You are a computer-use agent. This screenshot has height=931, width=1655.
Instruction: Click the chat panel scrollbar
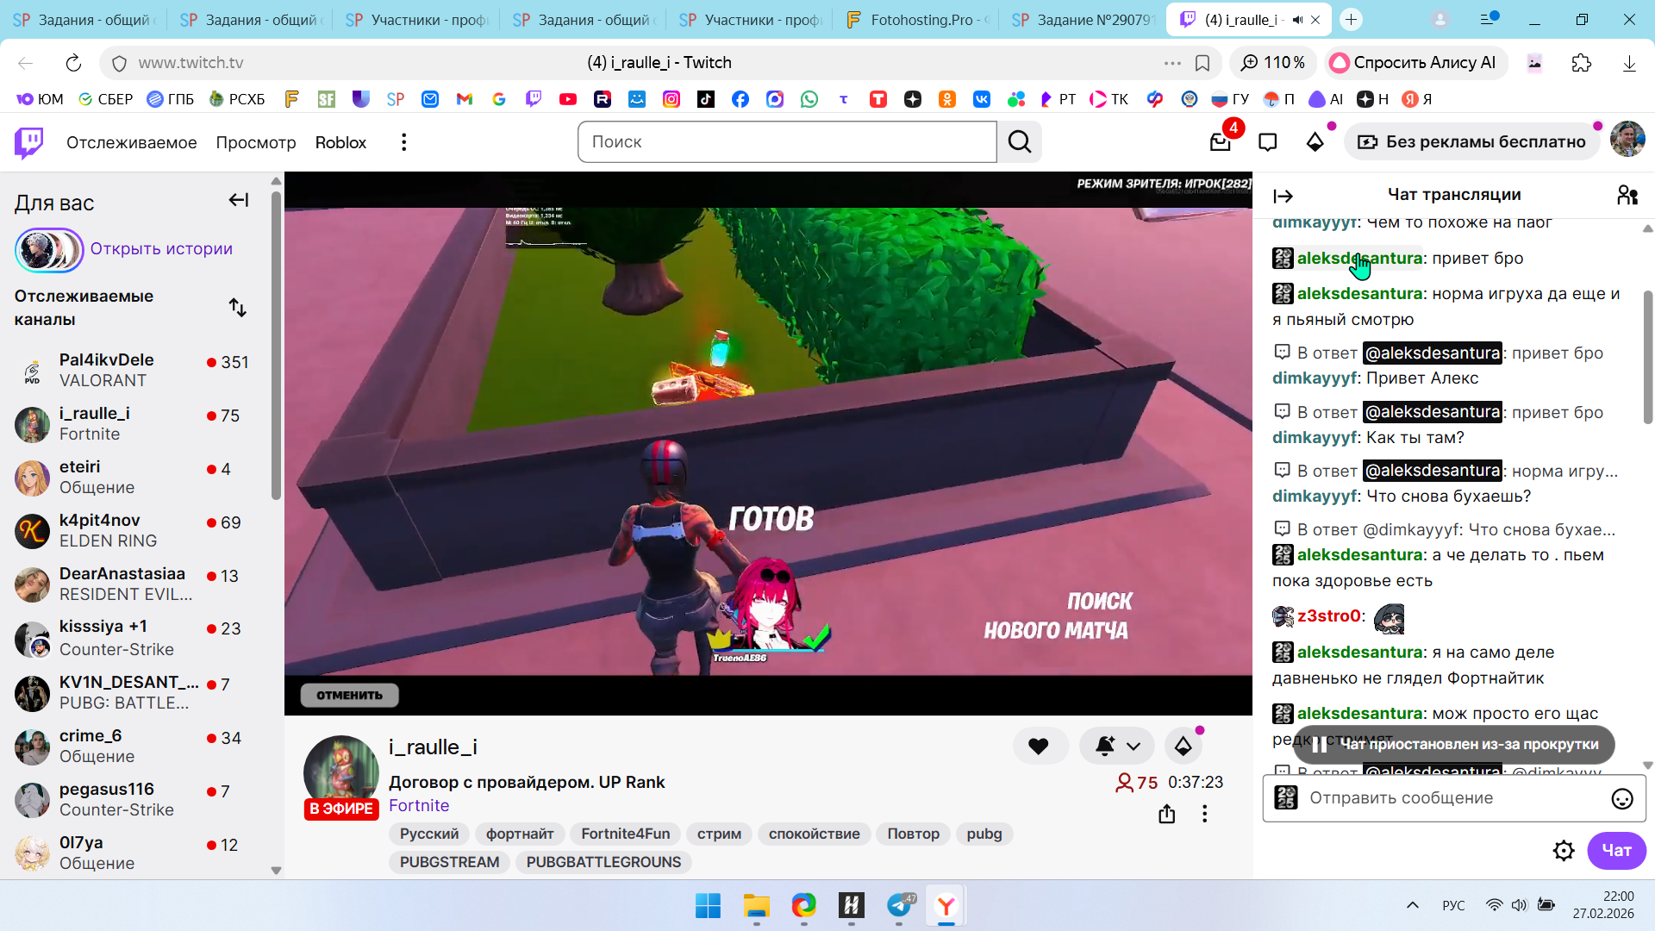[1647, 358]
